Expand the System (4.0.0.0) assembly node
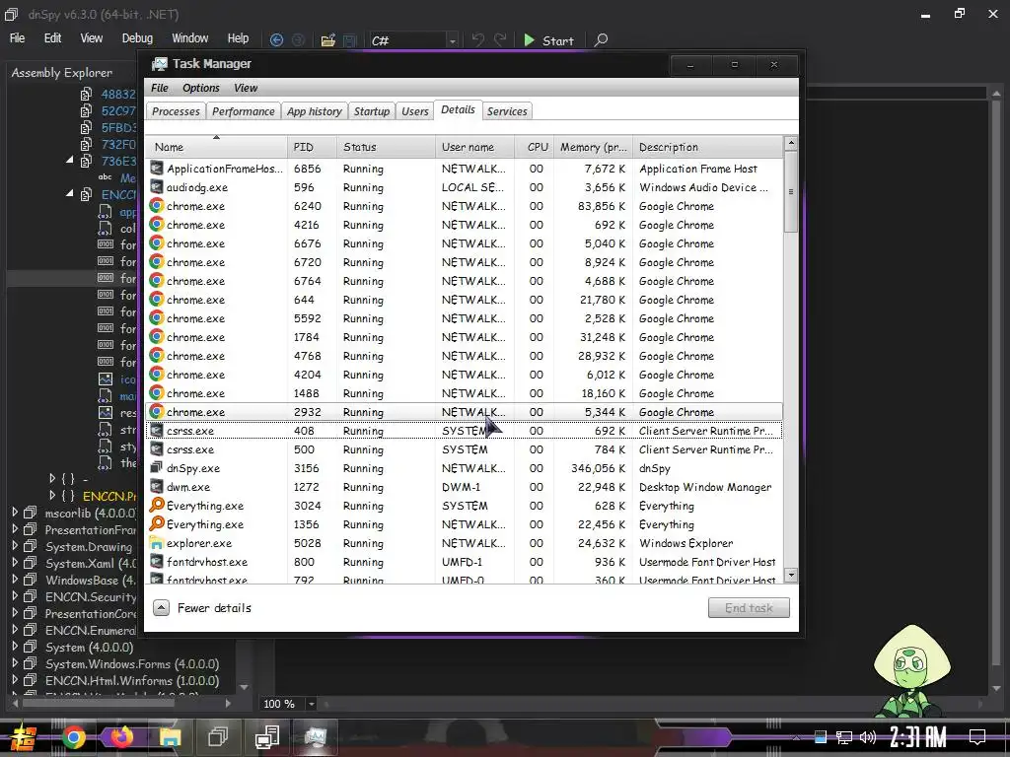The height and width of the screenshot is (757, 1010). coord(15,647)
